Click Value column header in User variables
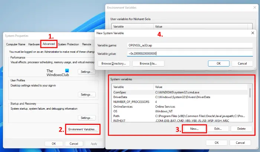Viewport: 260px width, 152px height. tap(201, 26)
